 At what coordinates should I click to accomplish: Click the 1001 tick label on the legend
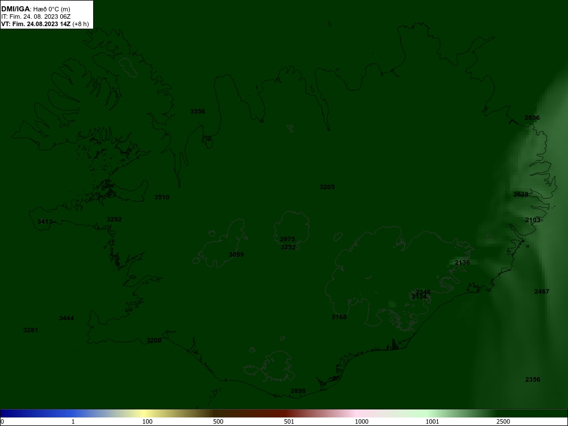432,421
